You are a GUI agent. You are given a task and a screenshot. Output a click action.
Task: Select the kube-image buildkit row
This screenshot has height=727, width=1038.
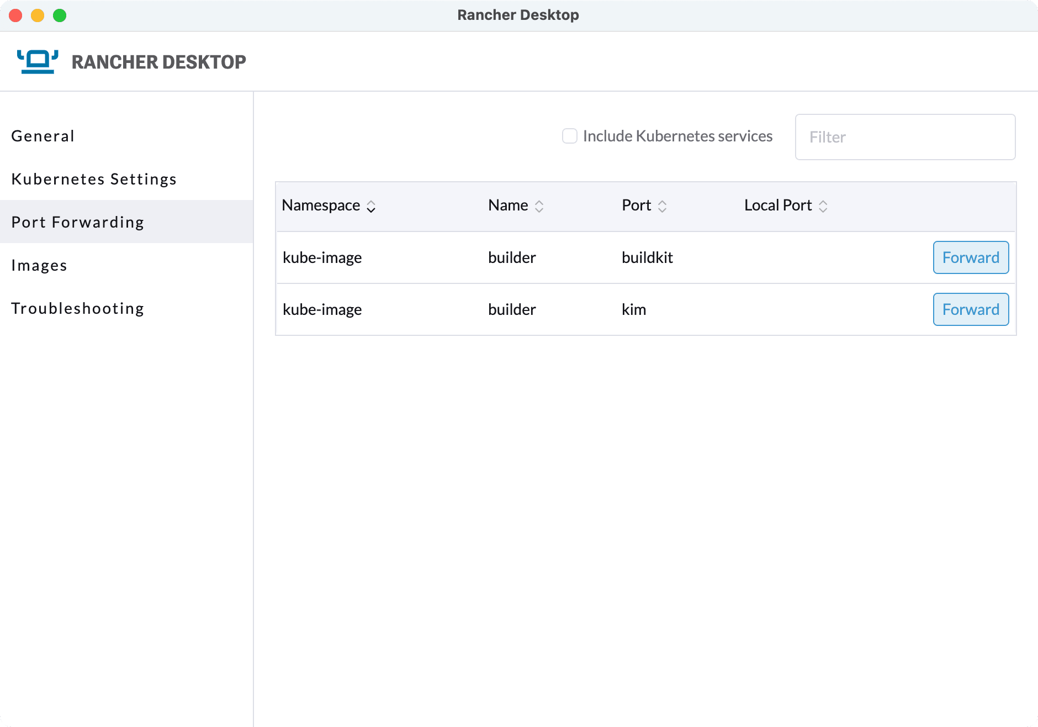646,257
